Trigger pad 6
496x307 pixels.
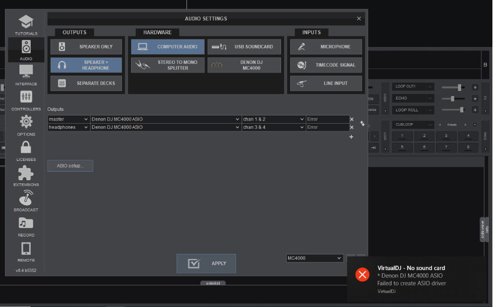[424, 148]
